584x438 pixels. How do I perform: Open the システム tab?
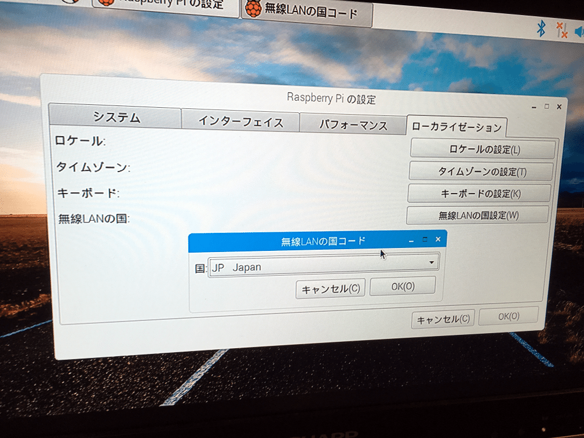115,117
